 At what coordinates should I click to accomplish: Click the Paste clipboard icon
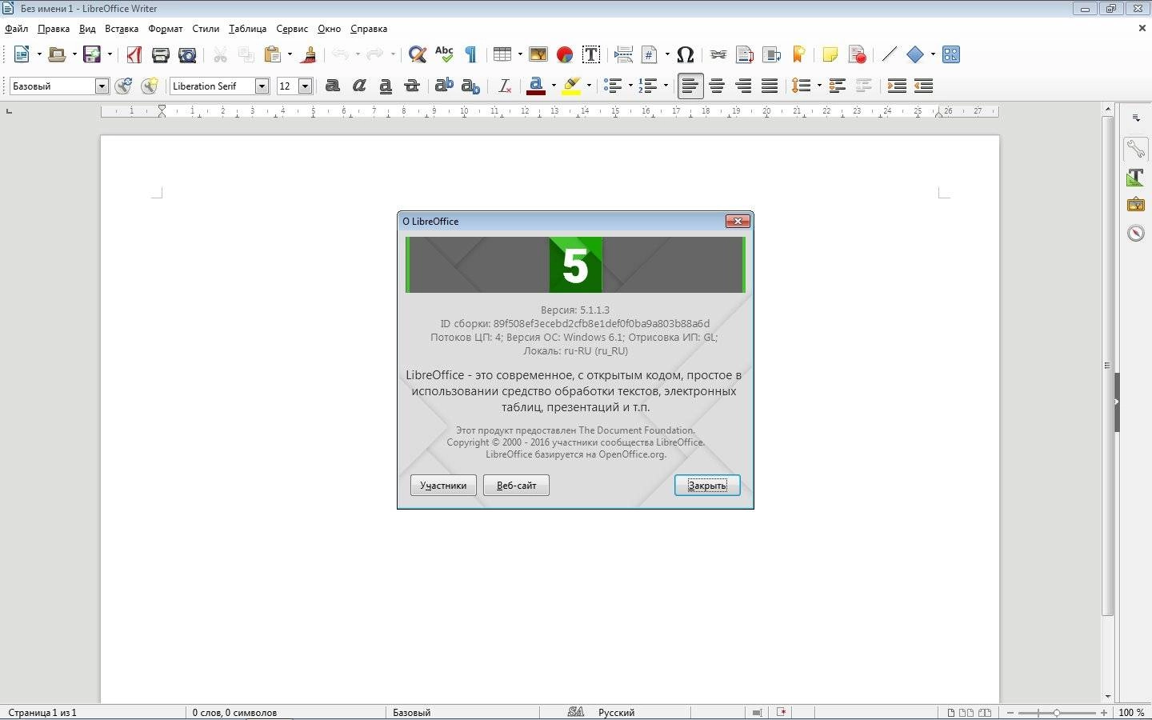[273, 54]
